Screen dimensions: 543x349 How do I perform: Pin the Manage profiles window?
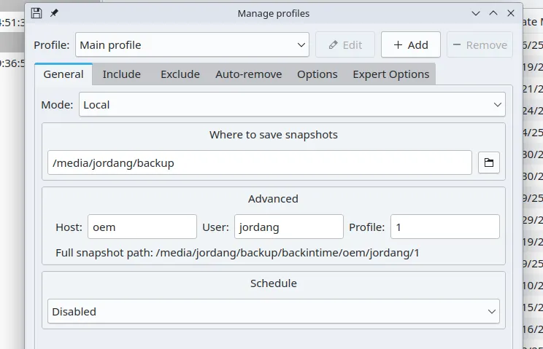coord(54,13)
